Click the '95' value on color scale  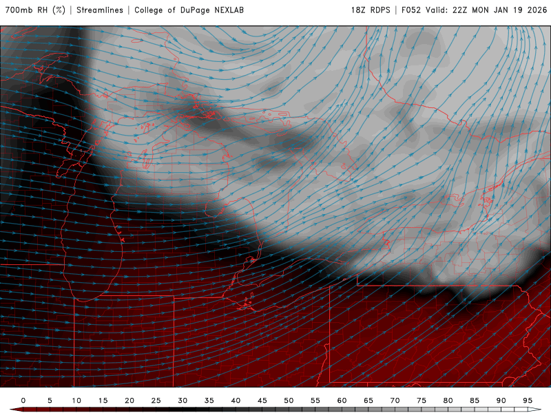[528, 401]
